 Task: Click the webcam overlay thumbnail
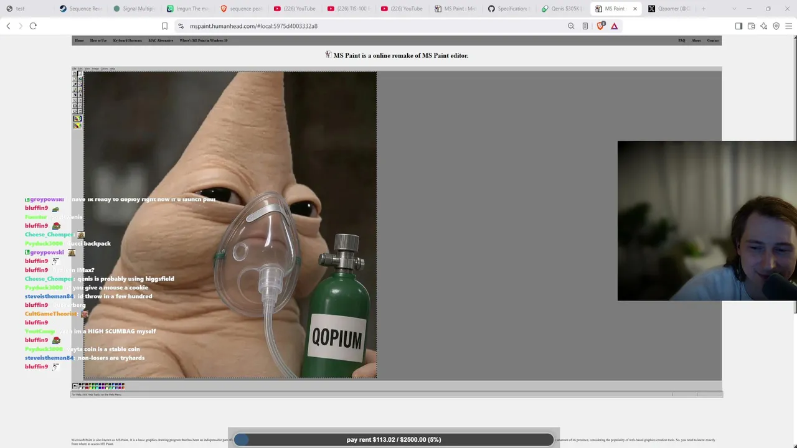(x=707, y=221)
